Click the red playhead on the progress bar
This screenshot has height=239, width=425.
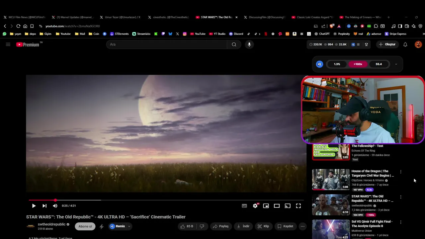pyautogui.click(x=55, y=200)
